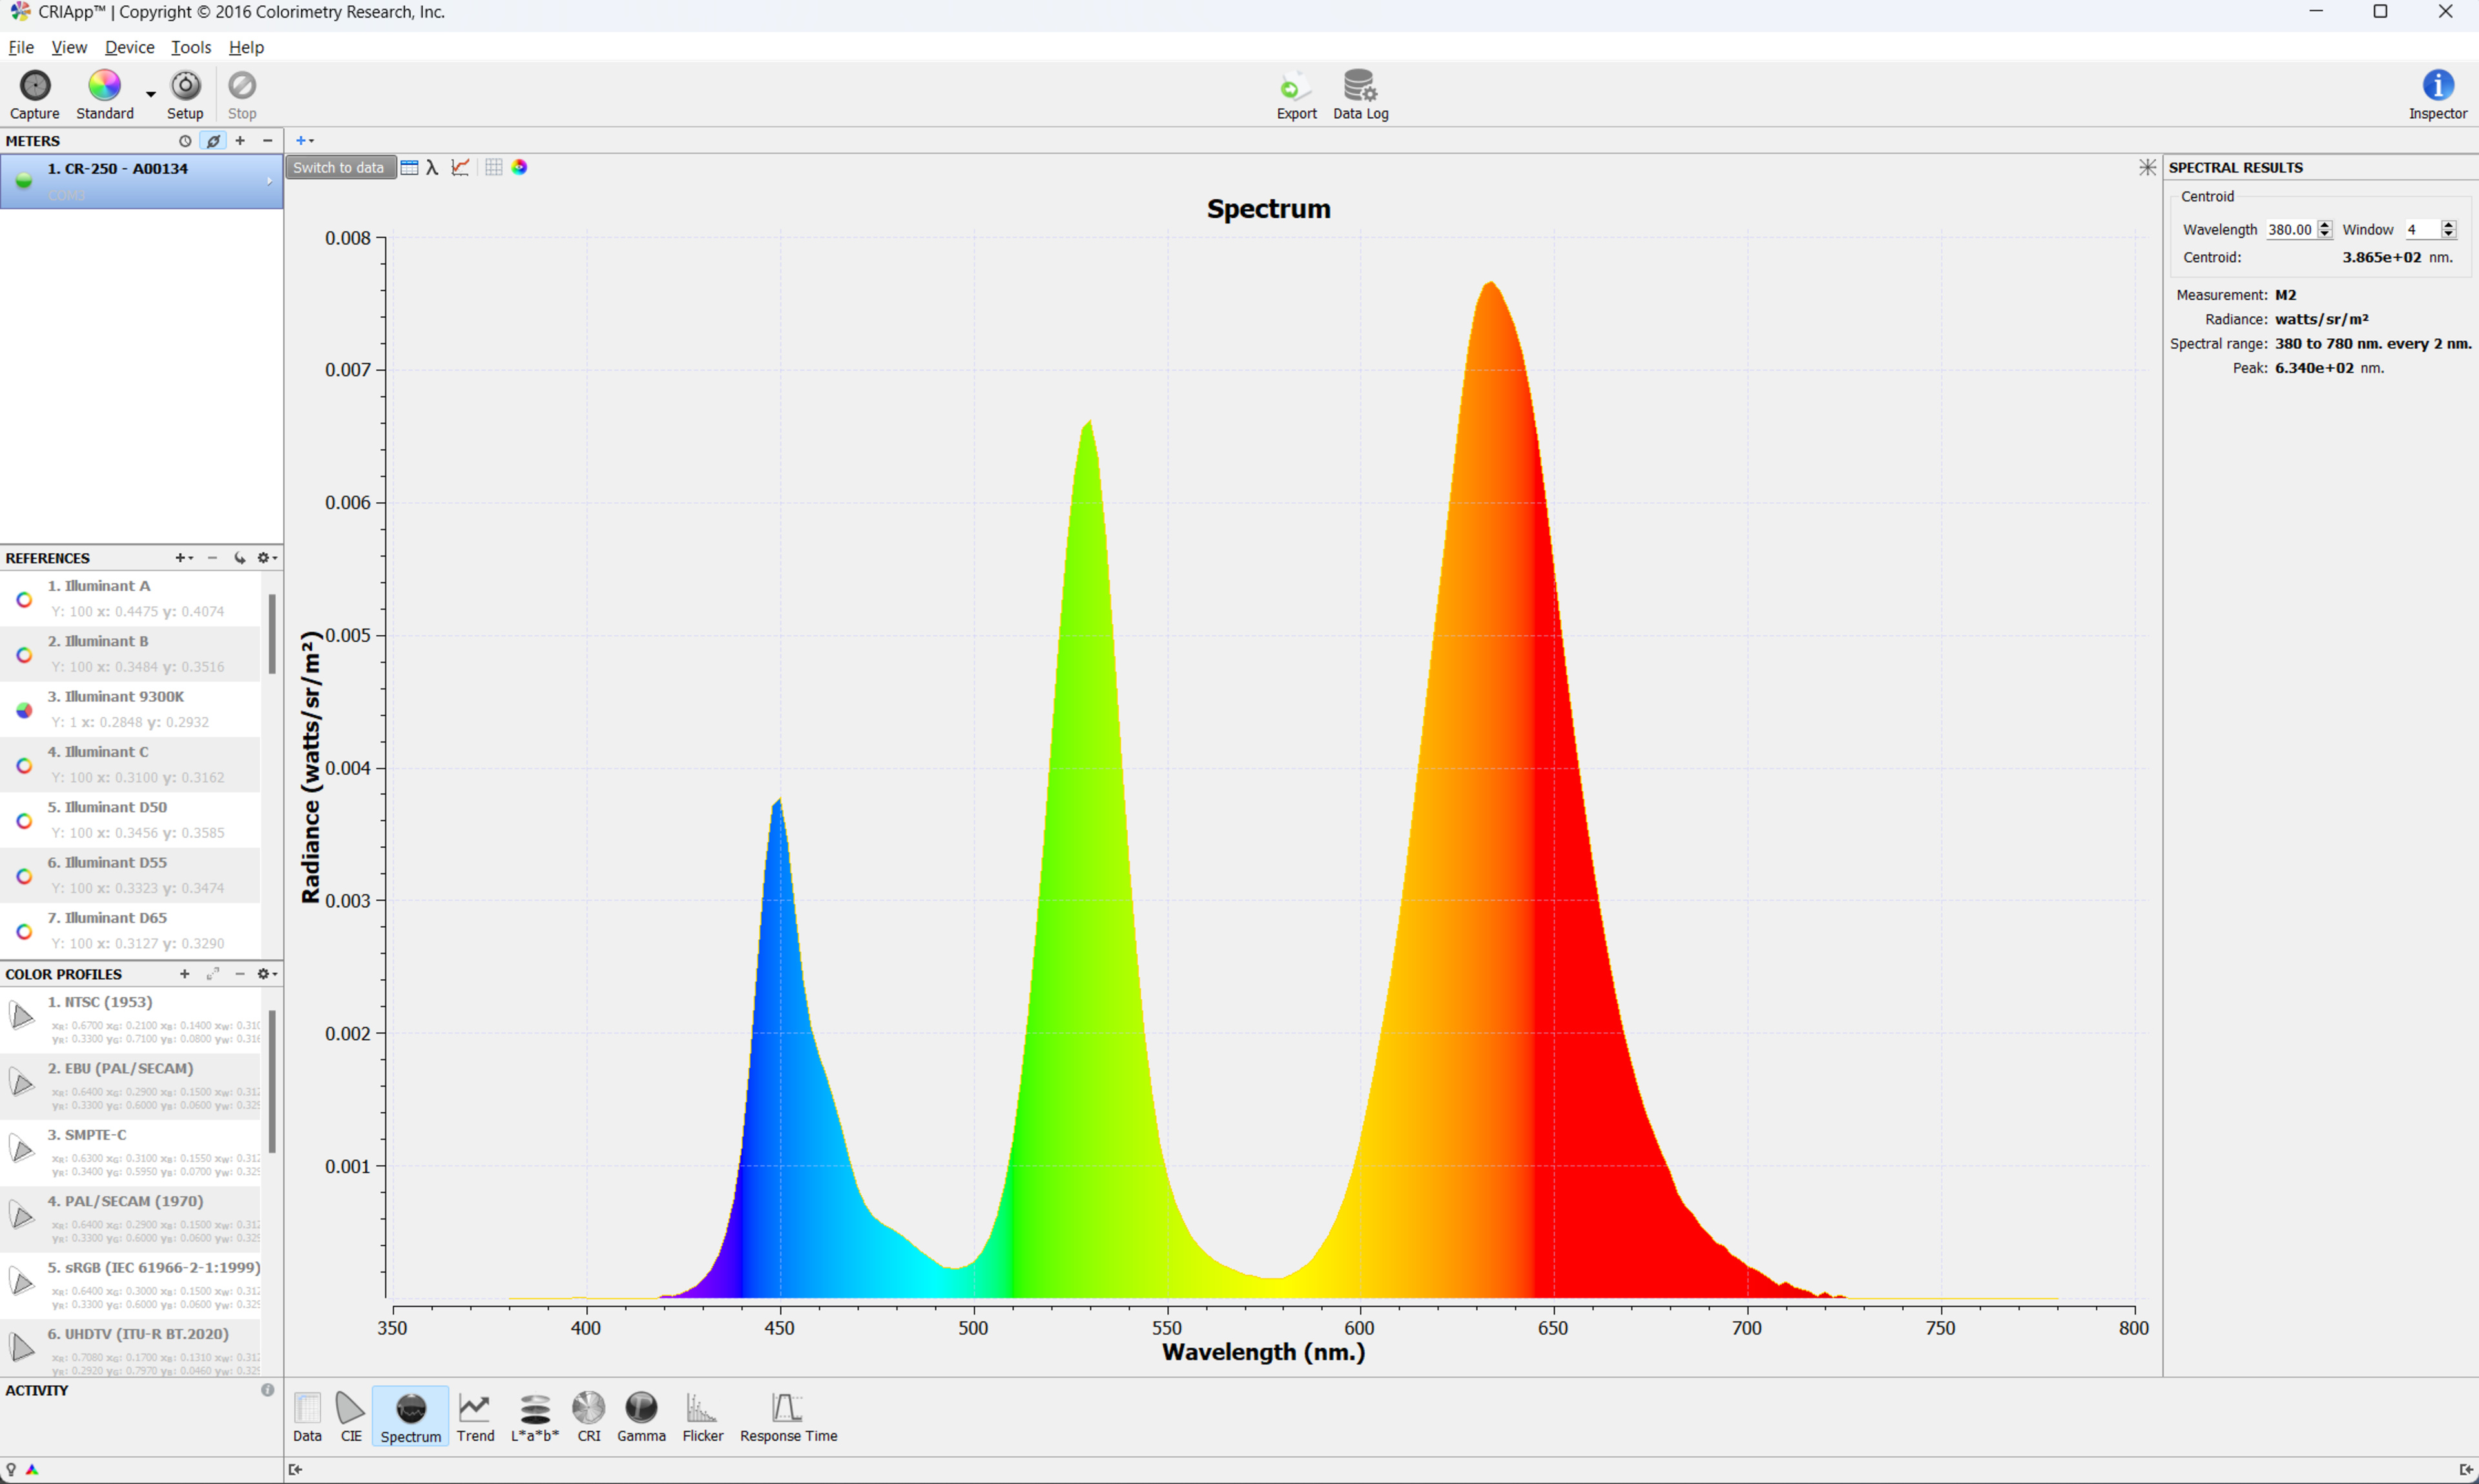
Task: Click the lambda wavelength icon
Action: point(432,168)
